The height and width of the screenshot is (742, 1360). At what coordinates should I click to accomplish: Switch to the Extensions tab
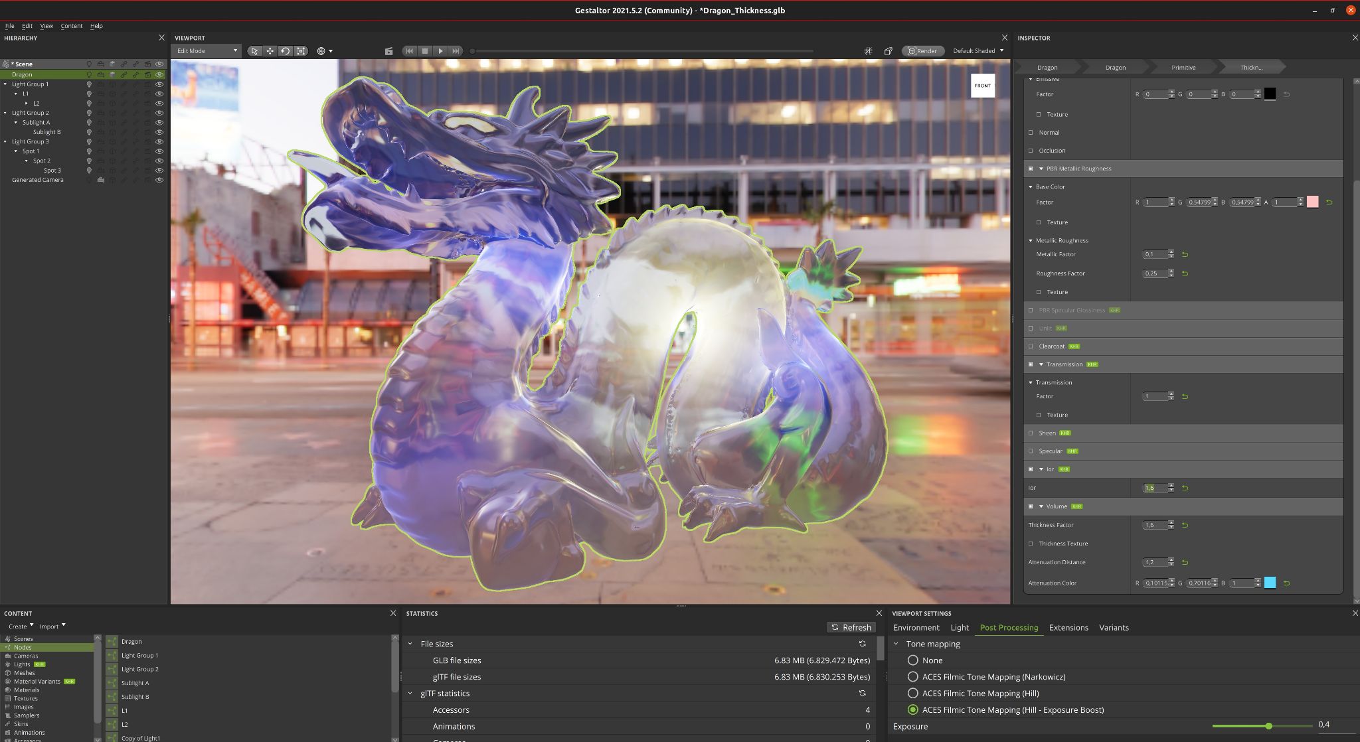tap(1068, 628)
